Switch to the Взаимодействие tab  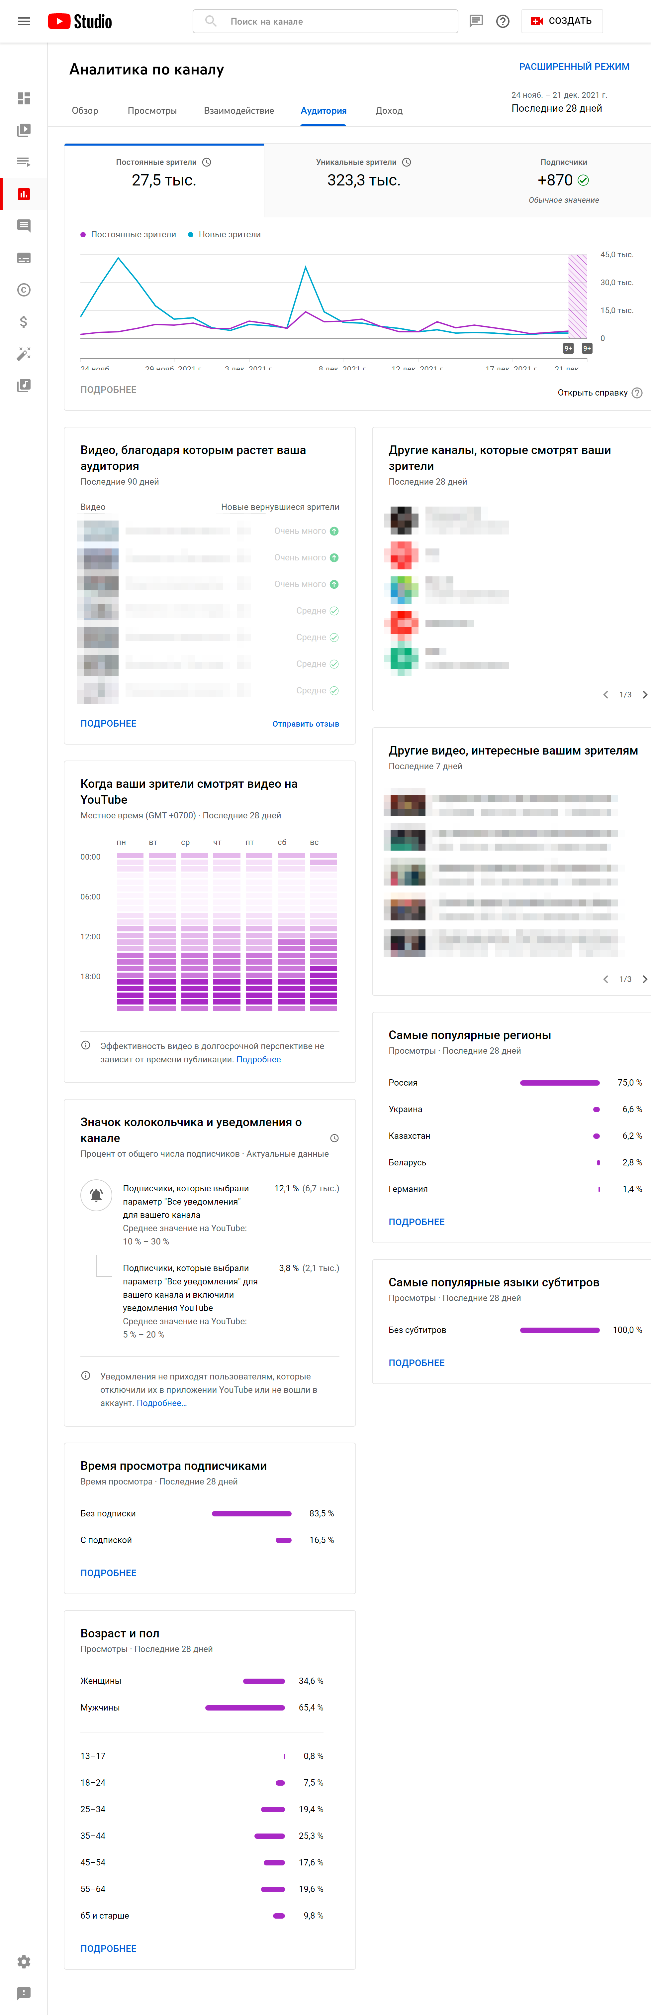239,110
